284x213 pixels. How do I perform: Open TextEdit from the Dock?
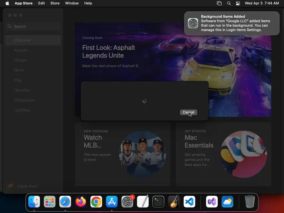point(143,202)
